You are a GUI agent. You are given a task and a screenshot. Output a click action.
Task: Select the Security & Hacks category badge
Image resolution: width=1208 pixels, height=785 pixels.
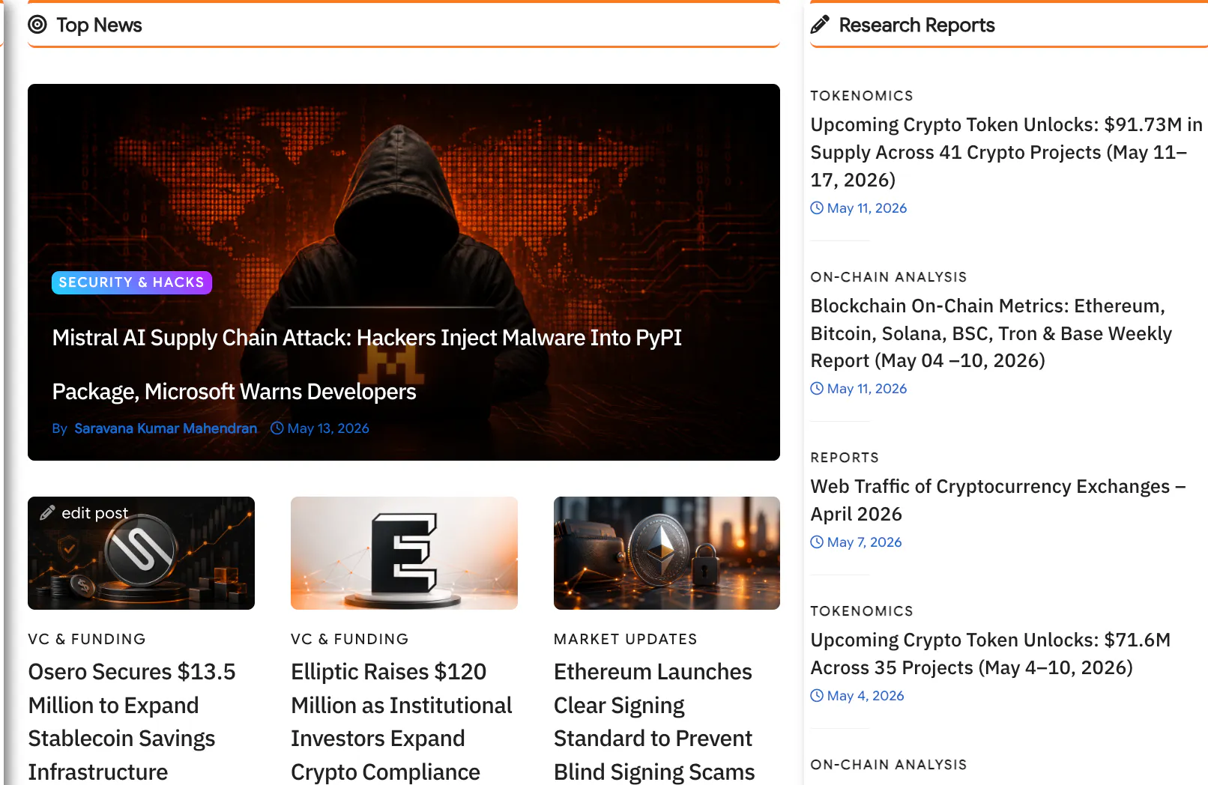132,282
